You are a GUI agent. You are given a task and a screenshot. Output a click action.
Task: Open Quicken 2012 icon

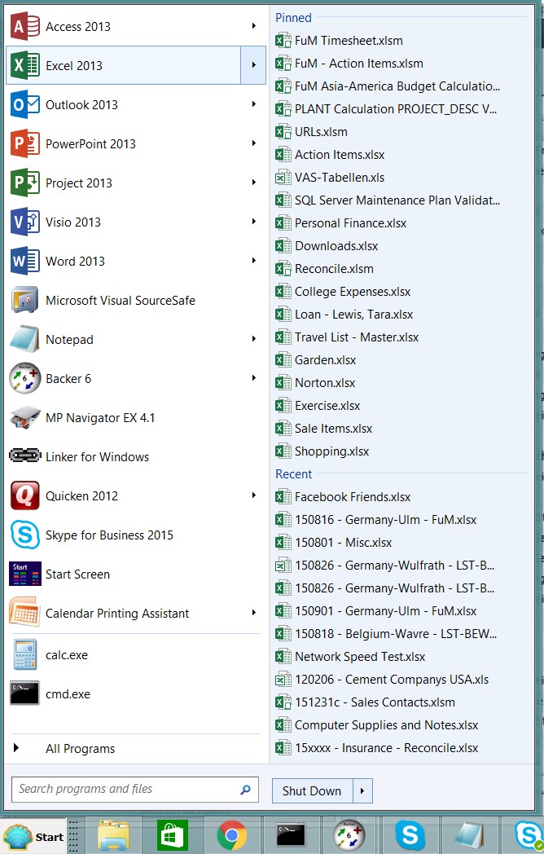click(25, 495)
